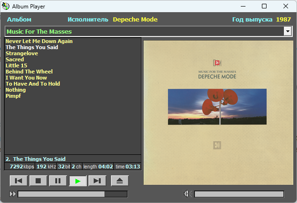Click the 7292 kbps bitrate field
297x203 pixels.
click(x=20, y=167)
